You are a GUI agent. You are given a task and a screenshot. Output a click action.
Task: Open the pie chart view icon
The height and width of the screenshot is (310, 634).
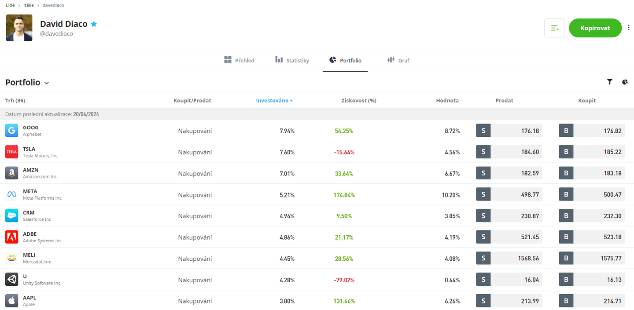625,82
